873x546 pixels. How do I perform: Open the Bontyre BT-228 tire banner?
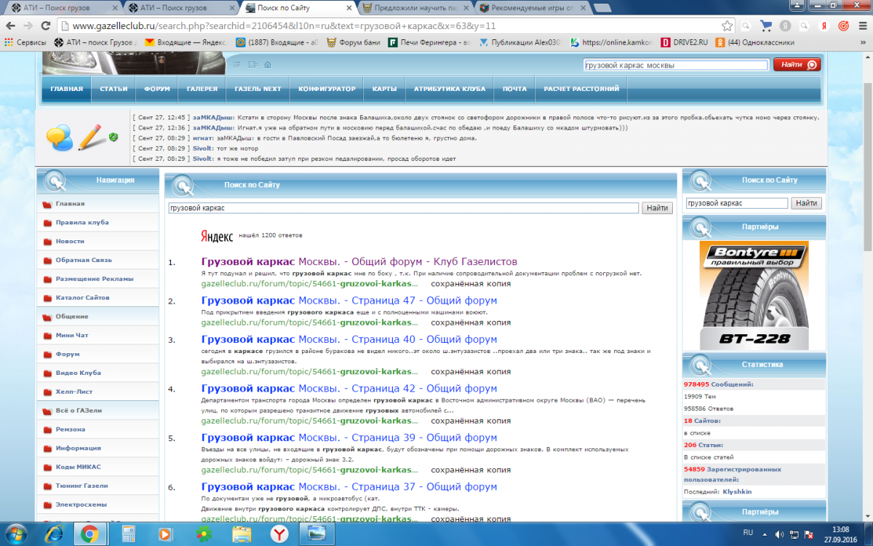click(754, 296)
